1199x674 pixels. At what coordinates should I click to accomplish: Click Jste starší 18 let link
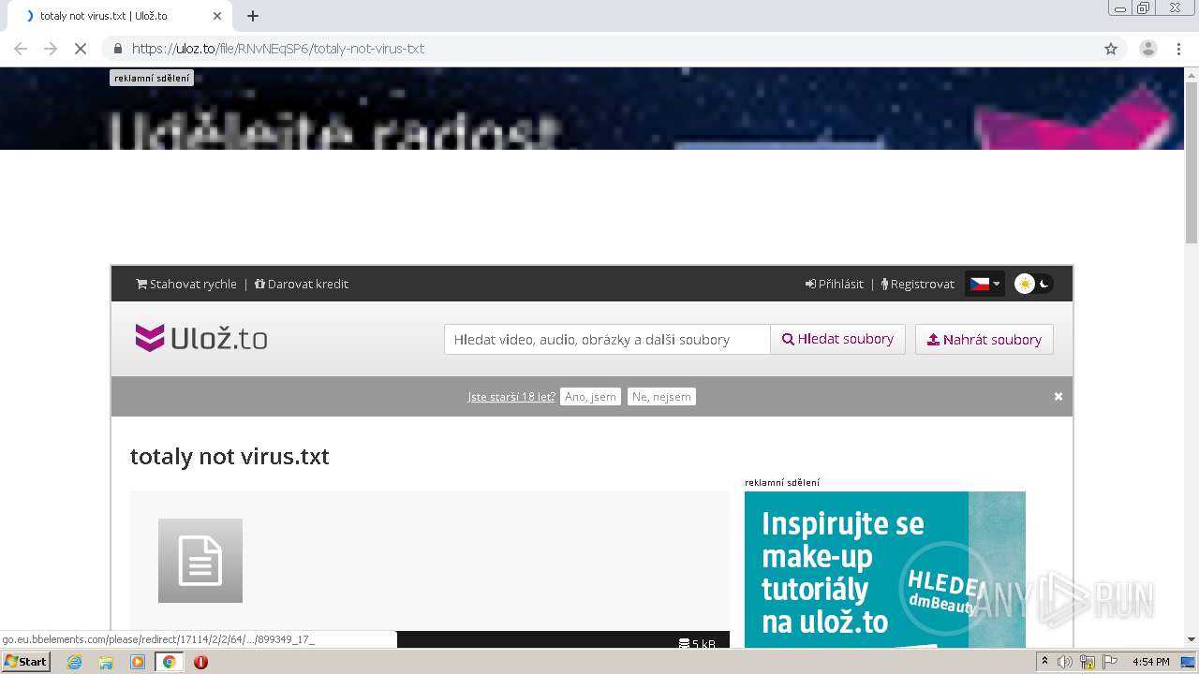click(x=511, y=397)
